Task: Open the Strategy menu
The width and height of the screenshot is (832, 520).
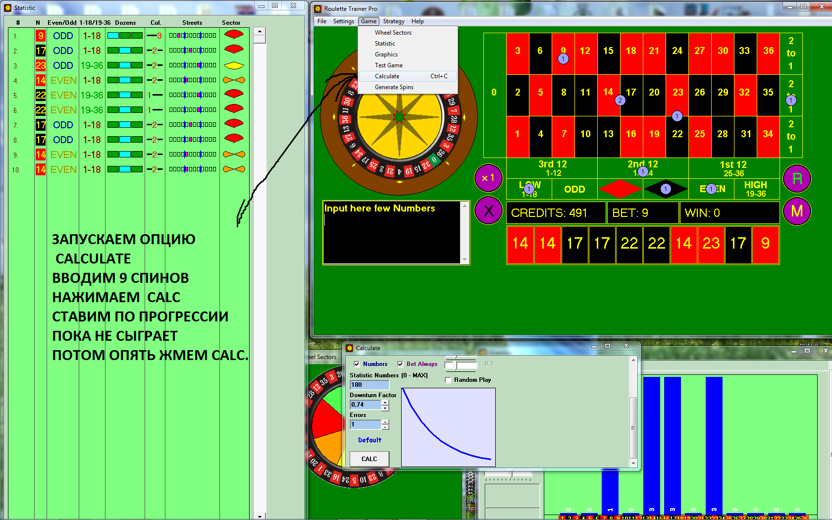Action: click(394, 21)
